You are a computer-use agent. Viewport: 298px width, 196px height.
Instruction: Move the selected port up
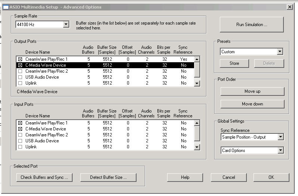click(x=252, y=91)
